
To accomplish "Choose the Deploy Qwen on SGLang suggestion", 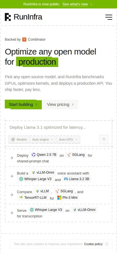I will pyautogui.click(x=58, y=158).
